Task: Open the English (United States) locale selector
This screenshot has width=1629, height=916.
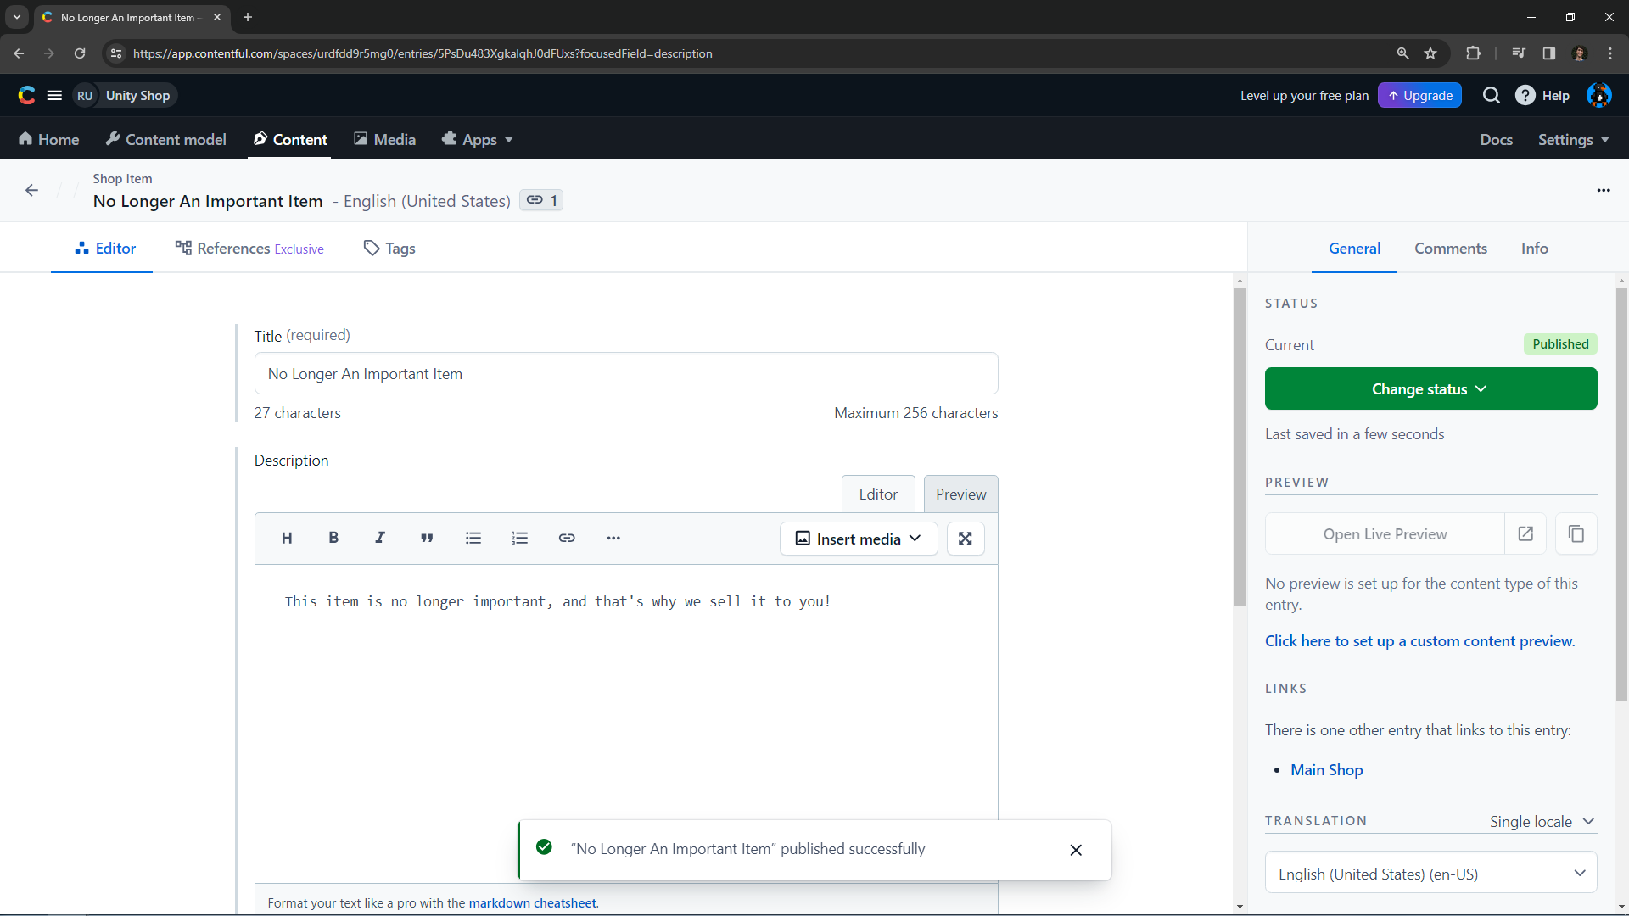Action: [1430, 874]
